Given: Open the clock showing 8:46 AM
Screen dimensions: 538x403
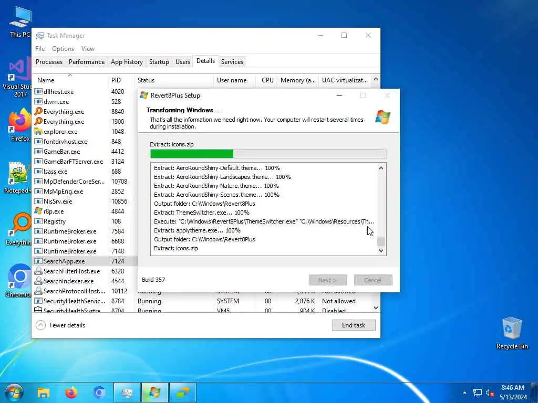Looking at the screenshot, I should pyautogui.click(x=513, y=393).
